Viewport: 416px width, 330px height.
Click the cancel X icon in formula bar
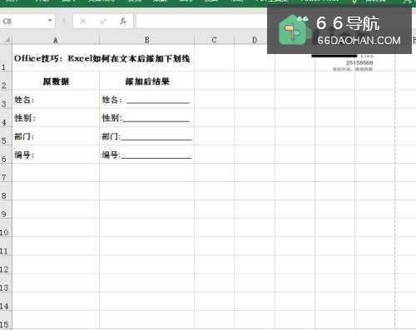[83, 21]
